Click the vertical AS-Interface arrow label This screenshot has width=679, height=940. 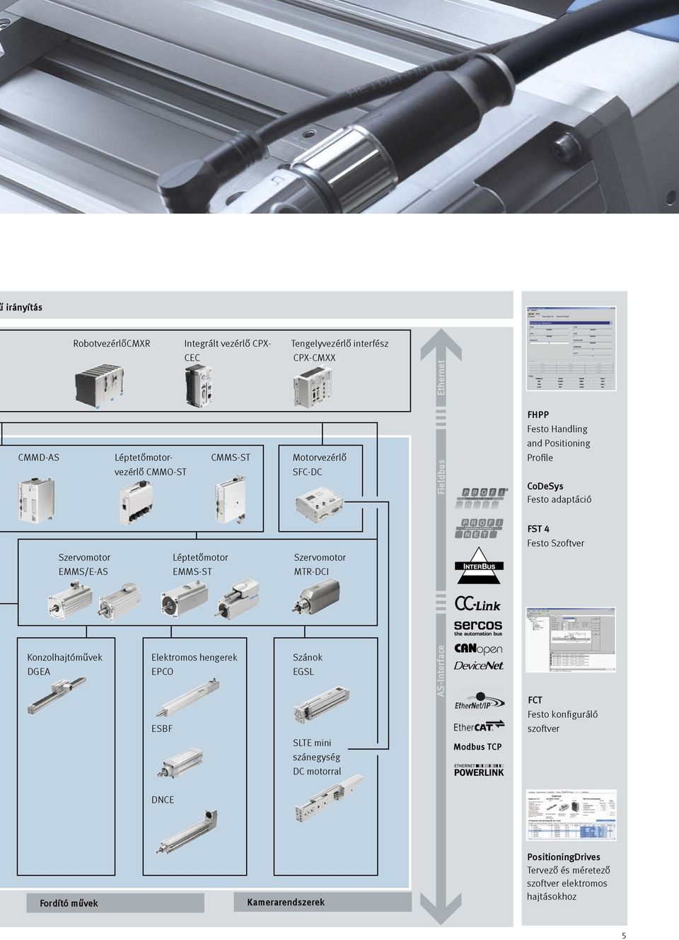(x=441, y=671)
